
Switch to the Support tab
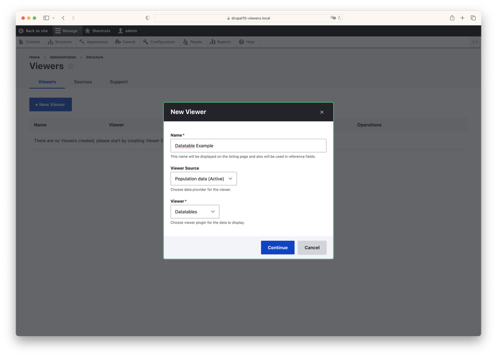click(119, 81)
